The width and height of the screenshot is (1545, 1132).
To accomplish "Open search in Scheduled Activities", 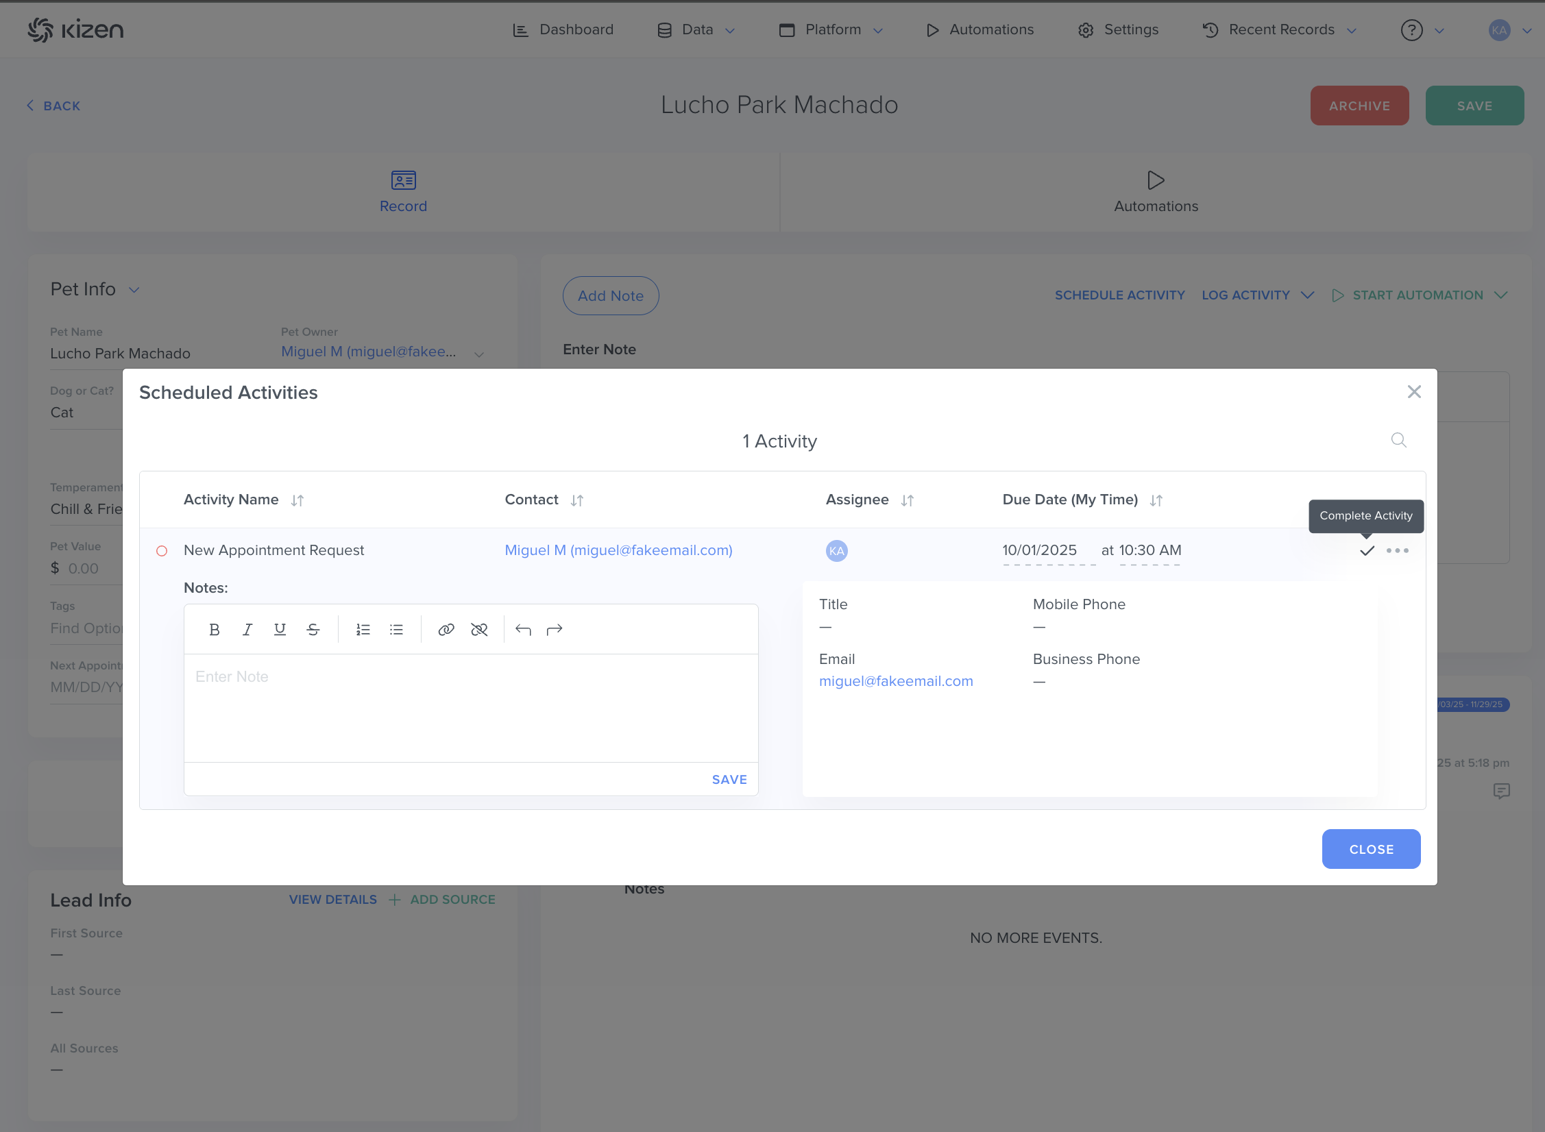I will pos(1398,440).
